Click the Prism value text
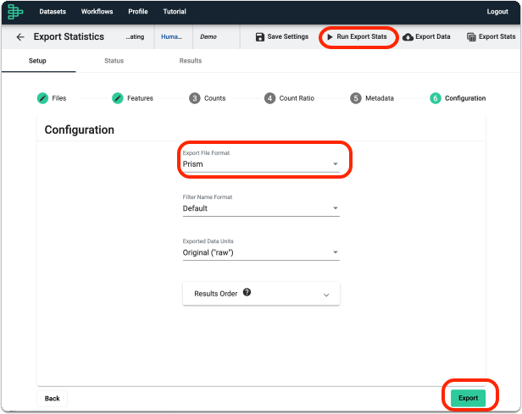522x414 pixels. pyautogui.click(x=192, y=164)
